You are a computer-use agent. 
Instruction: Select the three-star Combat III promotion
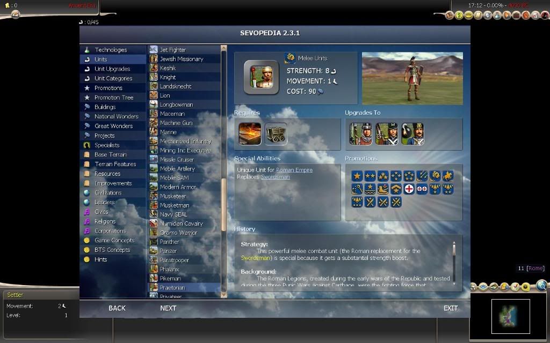[x=383, y=176]
